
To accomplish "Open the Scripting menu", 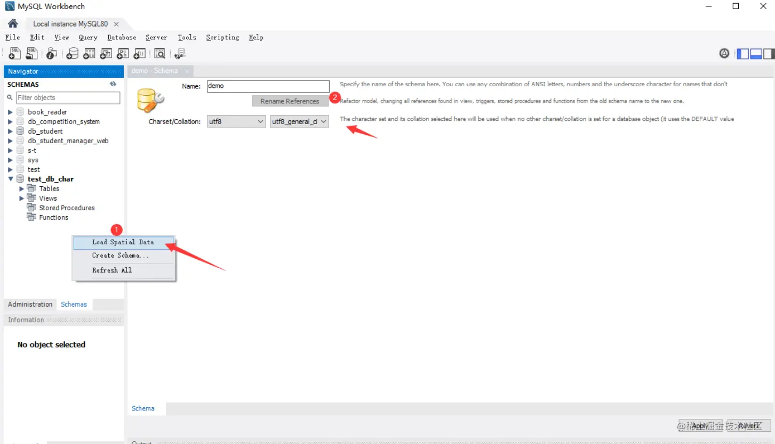I will click(222, 37).
